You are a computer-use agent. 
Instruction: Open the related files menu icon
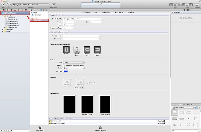point(31,10)
